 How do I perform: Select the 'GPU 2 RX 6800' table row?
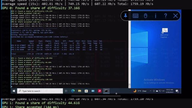coord(57,49)
